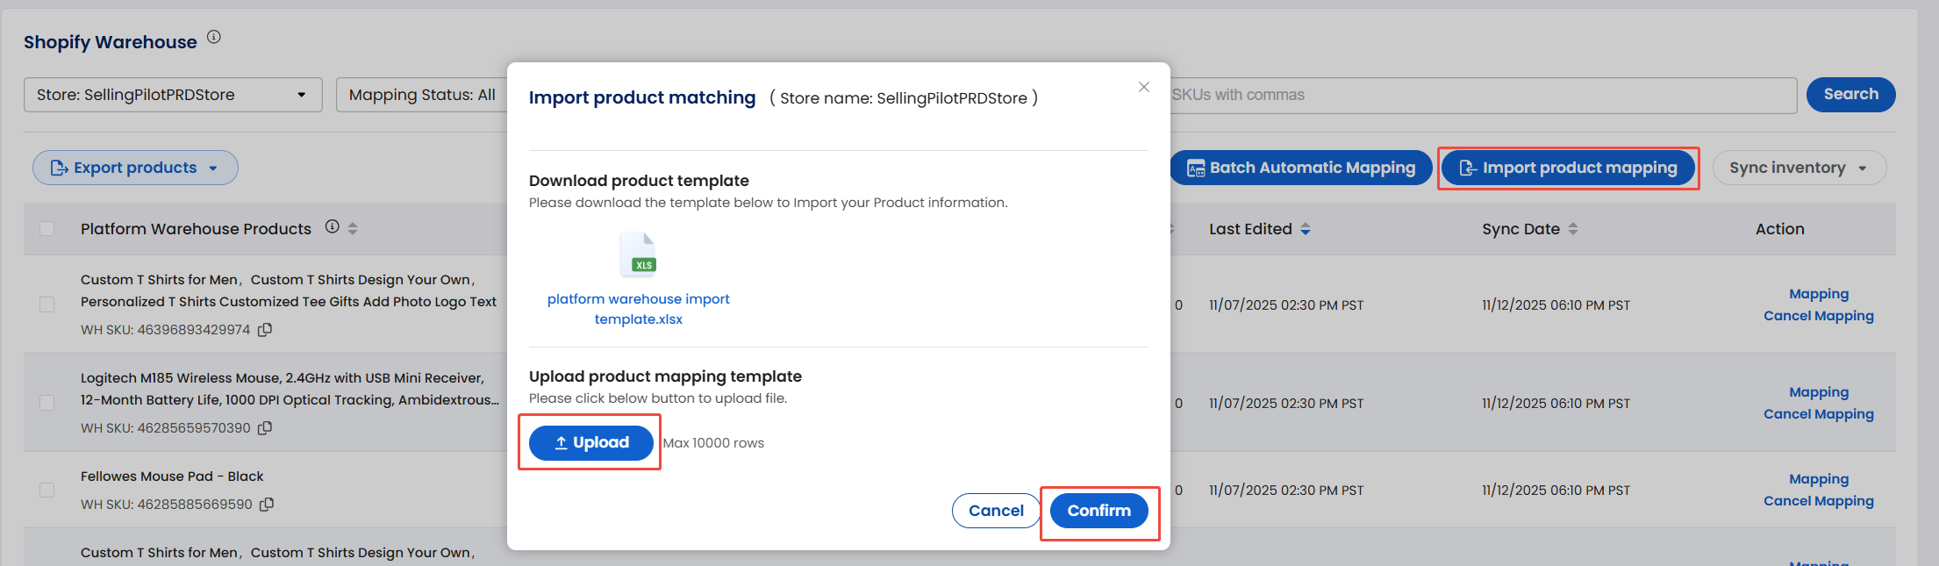Copy WH SKU 46285885669590
The width and height of the screenshot is (1939, 566).
pyautogui.click(x=267, y=505)
